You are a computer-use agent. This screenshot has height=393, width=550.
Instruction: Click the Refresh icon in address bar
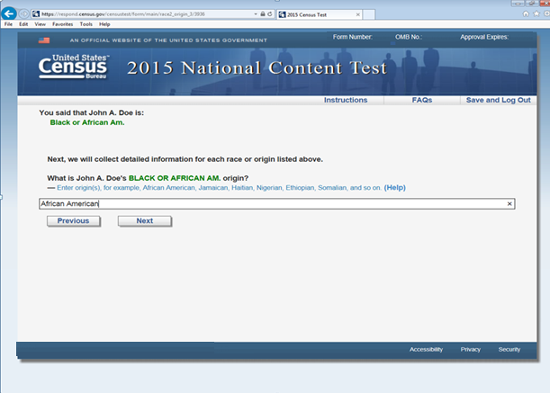[x=270, y=14]
